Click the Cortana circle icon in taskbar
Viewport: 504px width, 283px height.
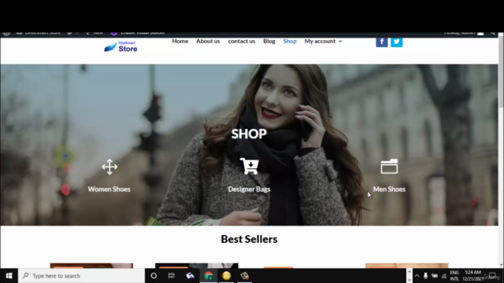pos(154,276)
